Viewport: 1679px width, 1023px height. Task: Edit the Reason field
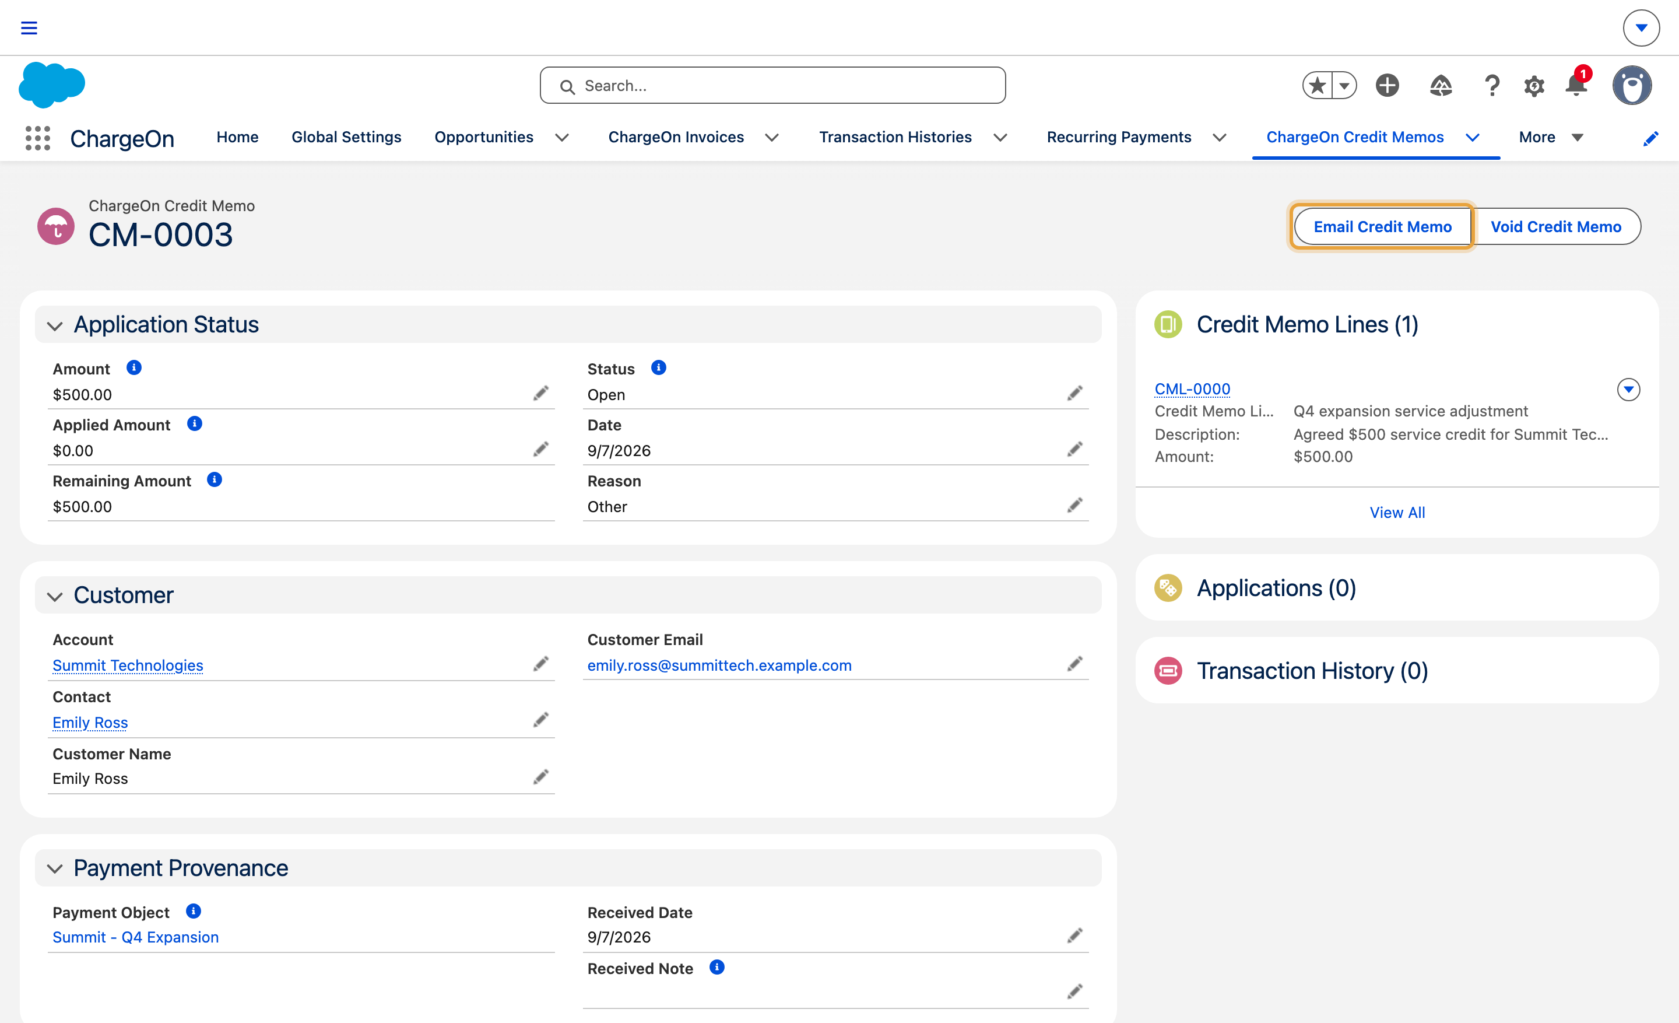1074,505
